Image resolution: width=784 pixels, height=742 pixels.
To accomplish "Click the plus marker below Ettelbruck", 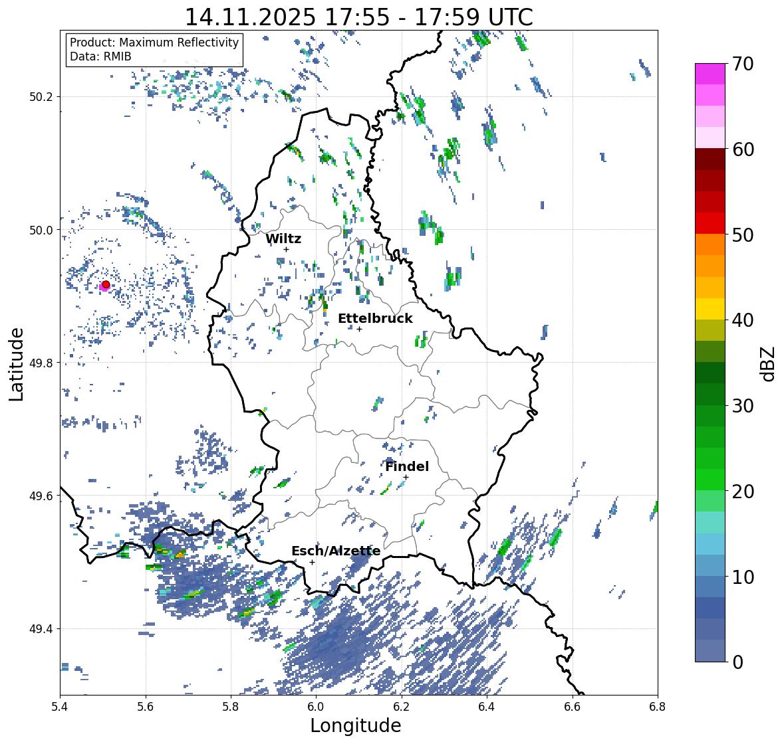I will pos(360,329).
